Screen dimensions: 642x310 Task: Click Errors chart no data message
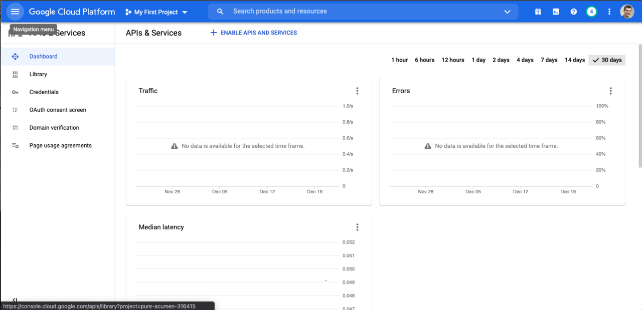click(x=491, y=146)
